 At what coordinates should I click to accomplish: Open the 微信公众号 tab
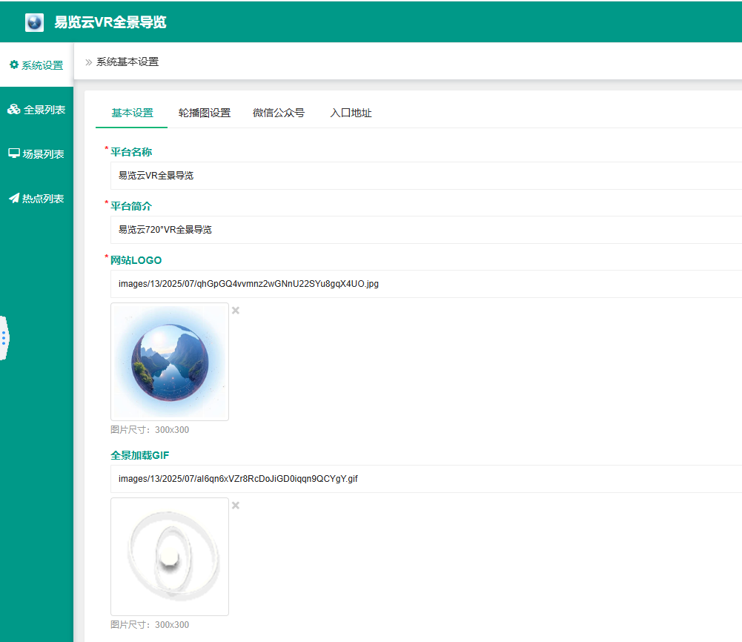click(x=279, y=113)
